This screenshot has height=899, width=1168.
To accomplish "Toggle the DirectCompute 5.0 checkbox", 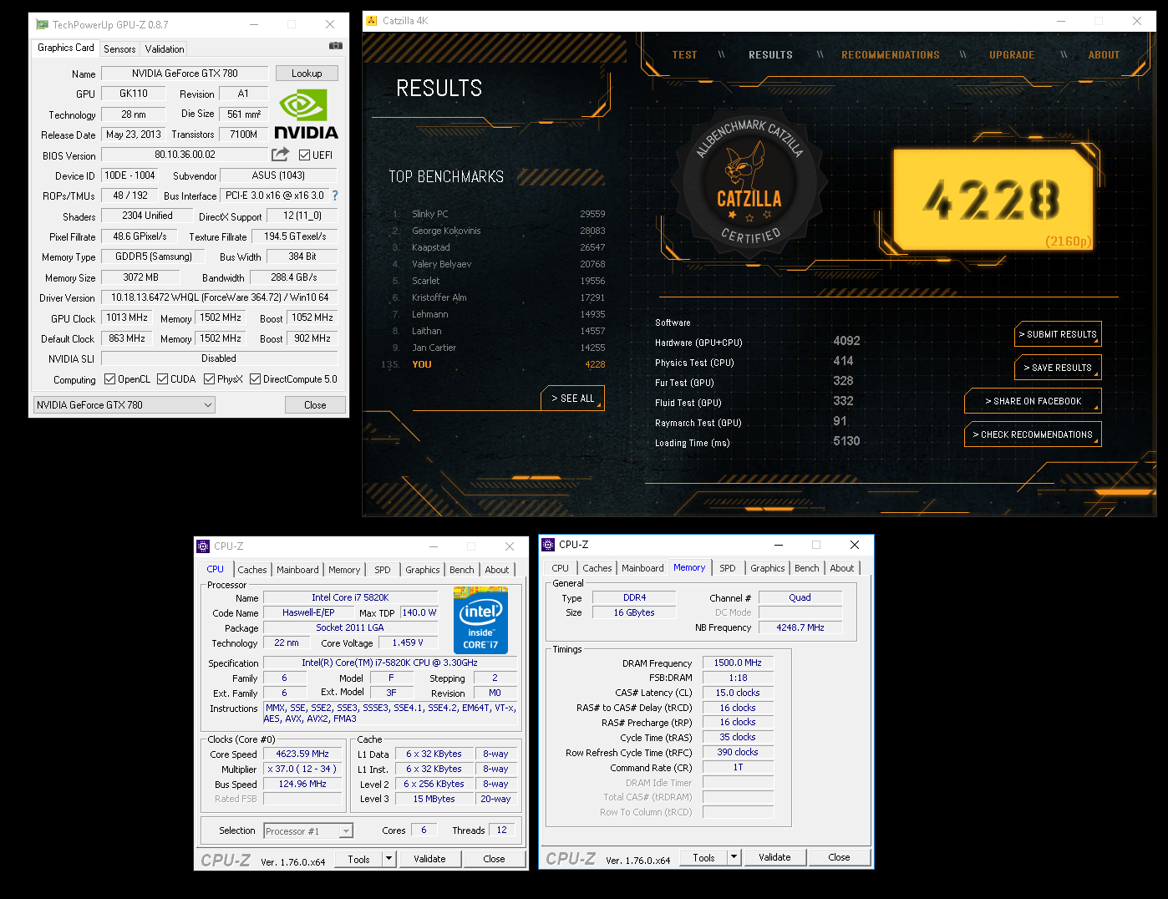I will pyautogui.click(x=255, y=379).
